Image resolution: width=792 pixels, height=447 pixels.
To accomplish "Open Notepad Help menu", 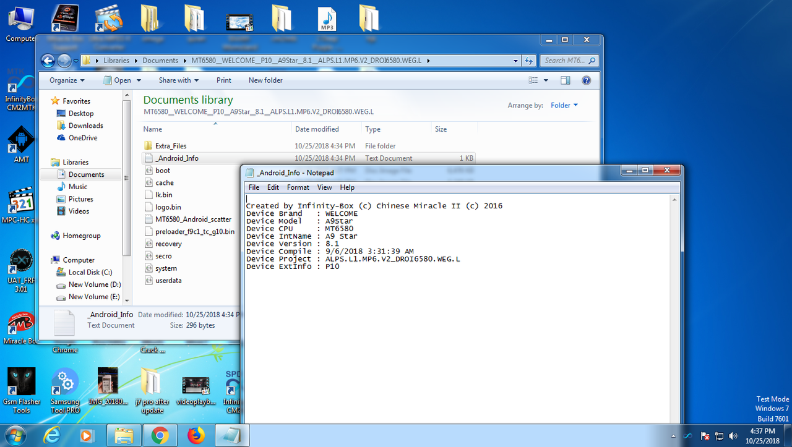I will click(347, 187).
